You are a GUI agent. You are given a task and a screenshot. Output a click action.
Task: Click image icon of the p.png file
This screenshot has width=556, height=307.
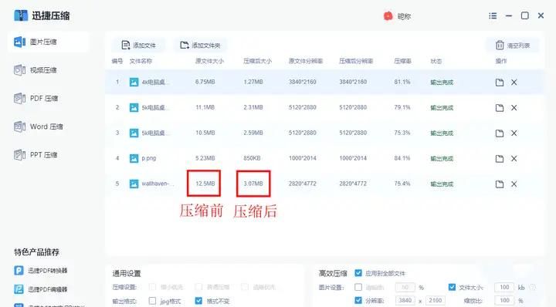[134, 159]
